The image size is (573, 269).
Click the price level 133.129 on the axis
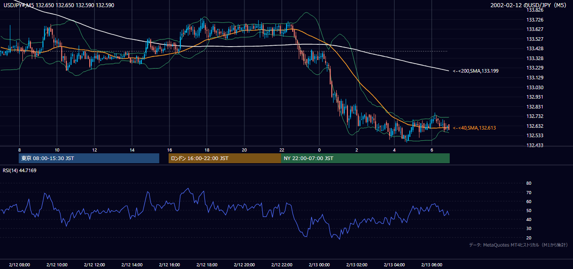pos(535,78)
